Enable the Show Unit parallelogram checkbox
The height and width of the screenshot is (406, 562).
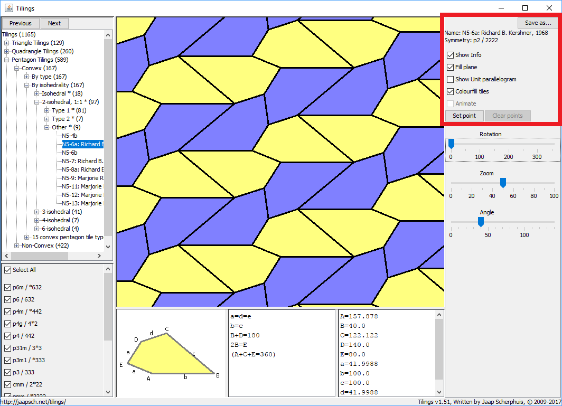click(x=451, y=80)
